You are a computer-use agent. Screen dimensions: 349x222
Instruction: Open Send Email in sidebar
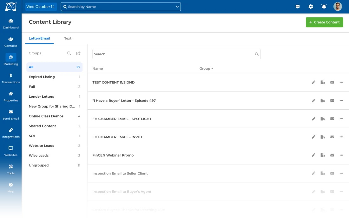pos(11,115)
